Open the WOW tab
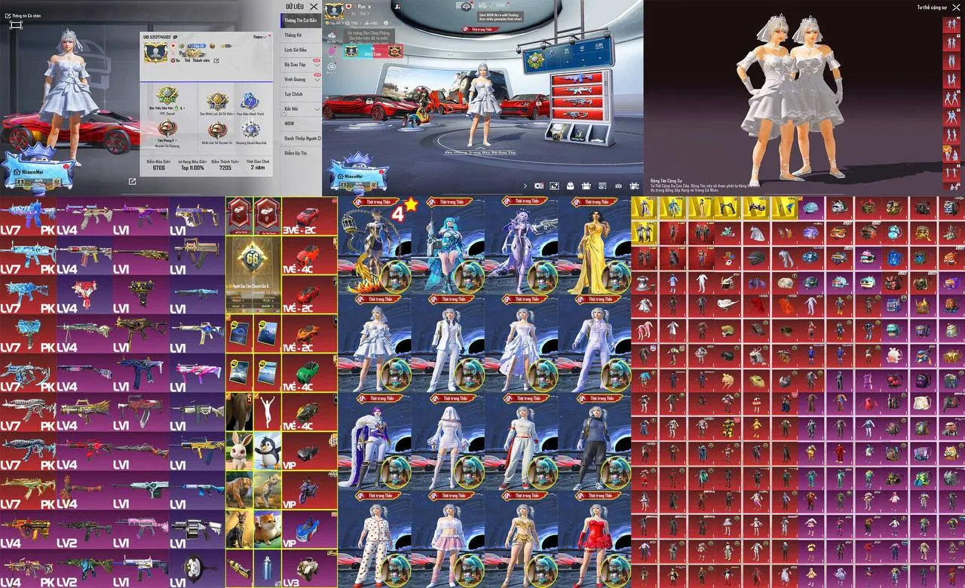 (x=302, y=124)
